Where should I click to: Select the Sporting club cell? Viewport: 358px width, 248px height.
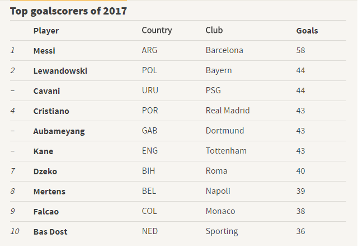coord(222,232)
